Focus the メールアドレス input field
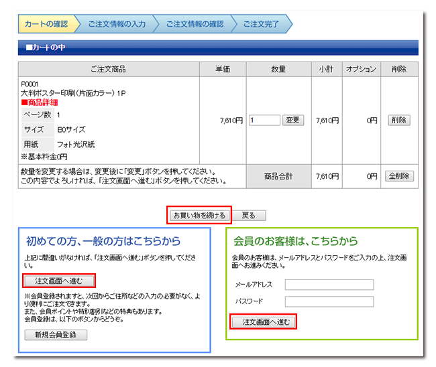 click(329, 285)
